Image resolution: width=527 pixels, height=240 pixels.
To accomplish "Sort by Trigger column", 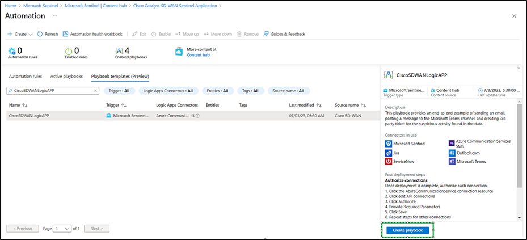I will [x=116, y=105].
